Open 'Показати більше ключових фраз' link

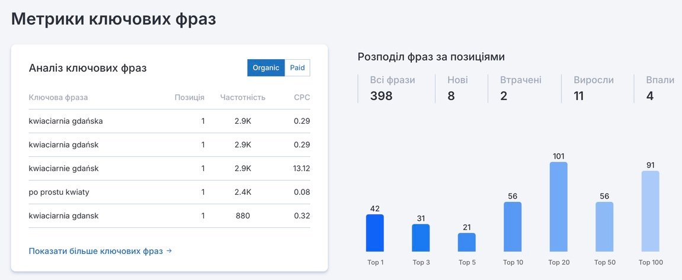tap(100, 251)
